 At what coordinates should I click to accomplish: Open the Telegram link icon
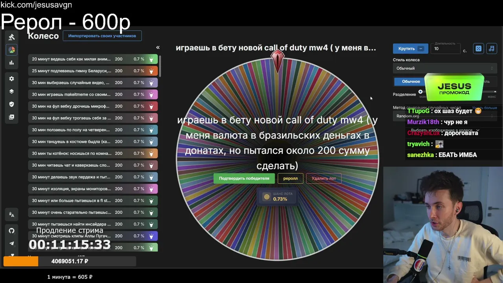[x=11, y=243]
